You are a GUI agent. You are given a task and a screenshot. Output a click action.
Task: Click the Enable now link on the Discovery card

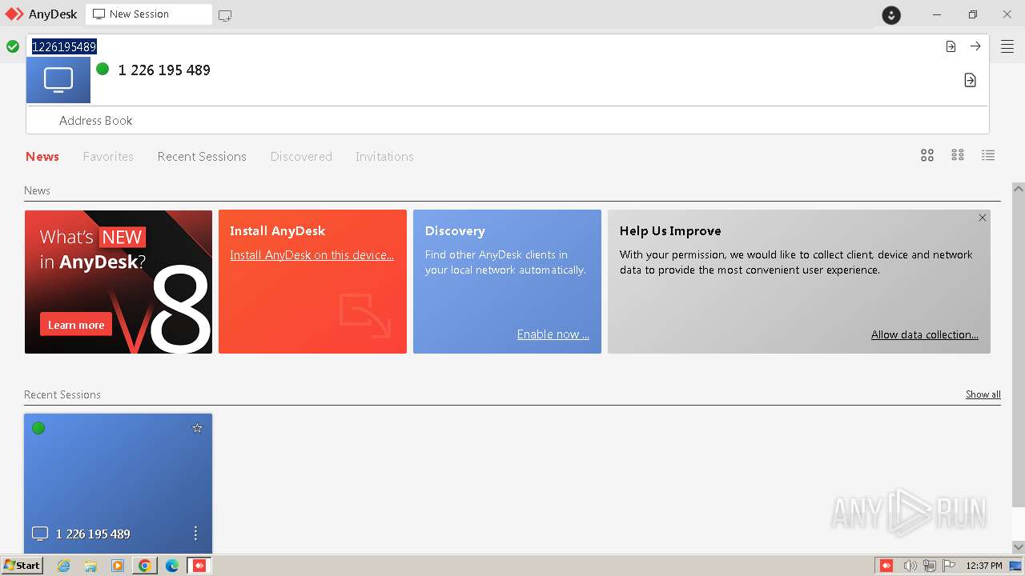(x=553, y=334)
